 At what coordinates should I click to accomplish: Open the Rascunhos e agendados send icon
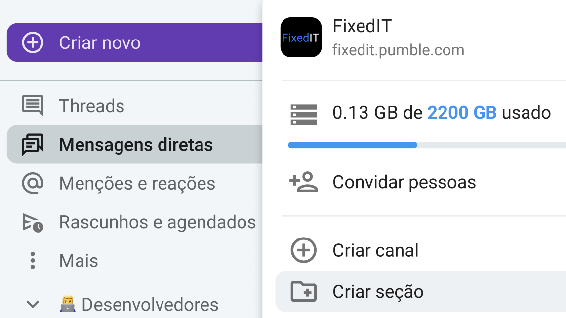click(33, 222)
